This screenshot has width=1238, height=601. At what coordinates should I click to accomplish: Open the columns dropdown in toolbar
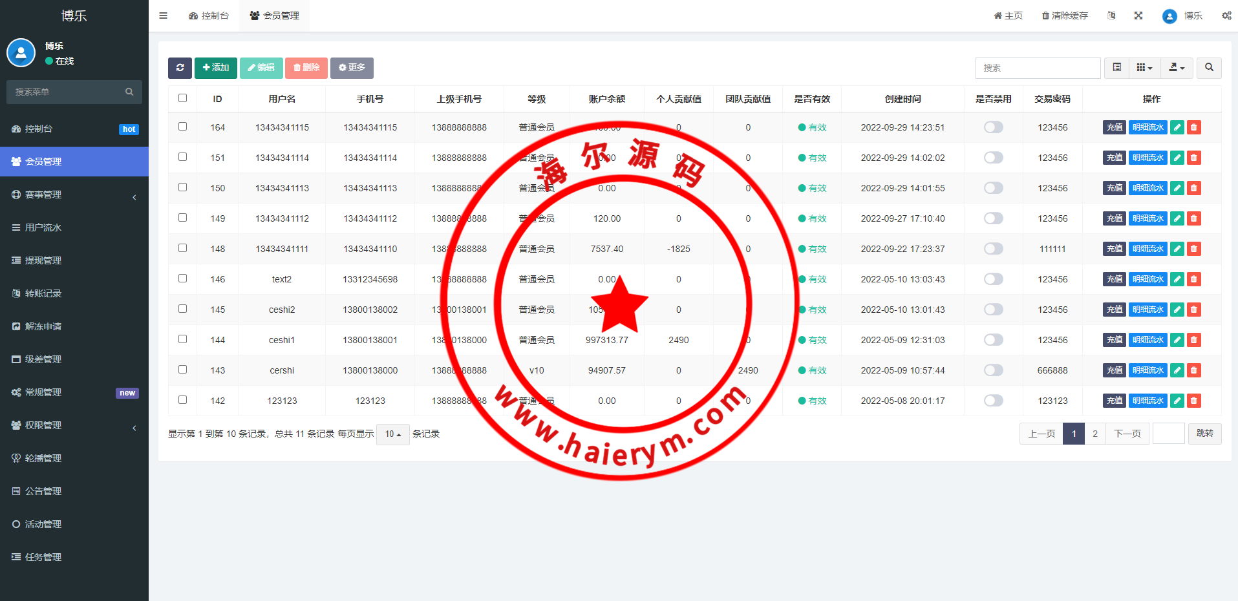(1144, 68)
